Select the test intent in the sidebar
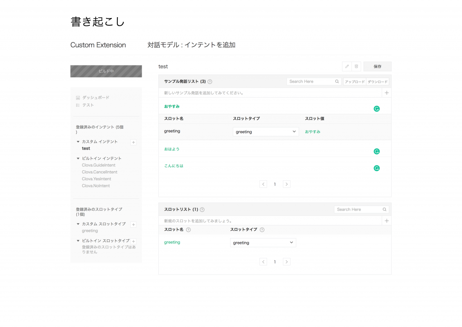The image size is (462, 327). 86,148
